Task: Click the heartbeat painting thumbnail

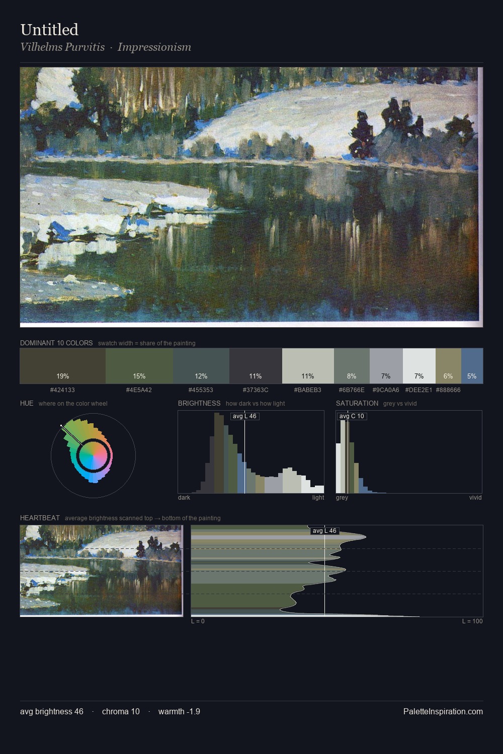Action: [102, 571]
